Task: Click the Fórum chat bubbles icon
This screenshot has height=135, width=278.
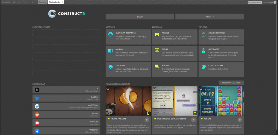Action: point(157,67)
